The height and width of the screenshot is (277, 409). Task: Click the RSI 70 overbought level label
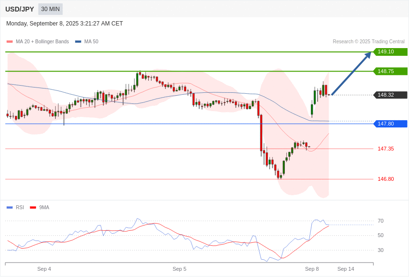[x=381, y=221]
